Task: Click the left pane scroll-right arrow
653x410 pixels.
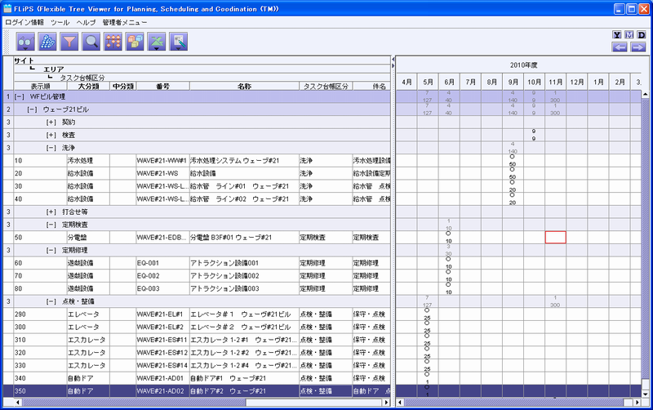Action: point(386,403)
